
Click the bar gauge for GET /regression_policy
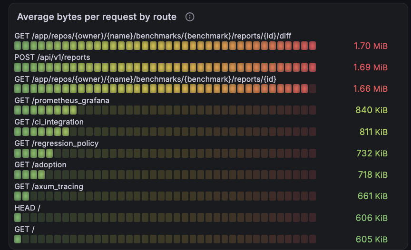point(165,153)
